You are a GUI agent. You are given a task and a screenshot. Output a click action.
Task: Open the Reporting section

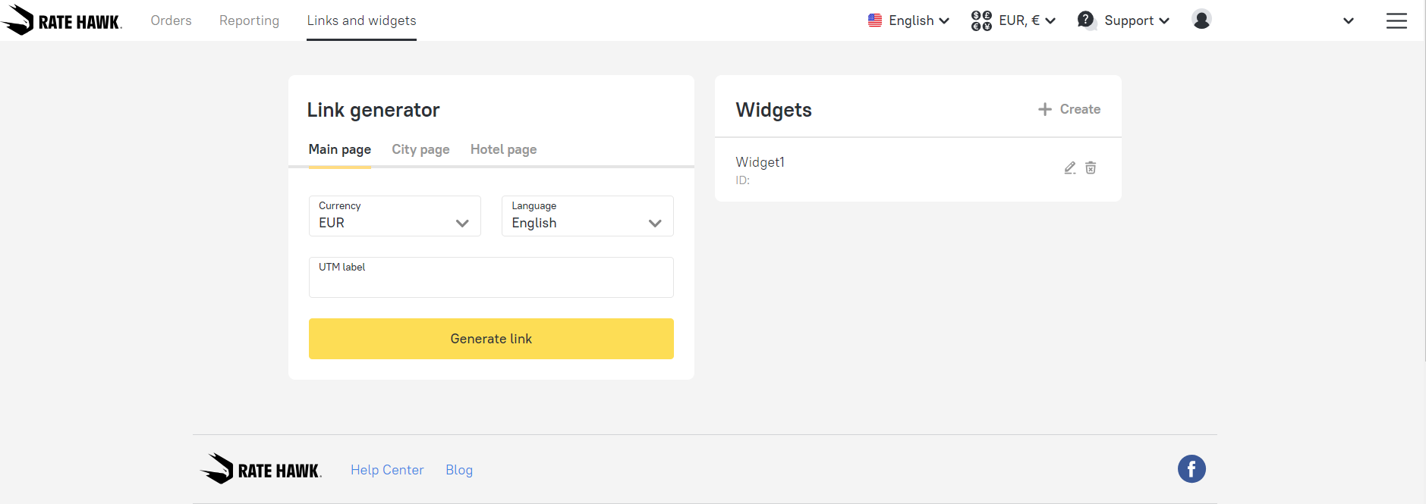(x=249, y=20)
